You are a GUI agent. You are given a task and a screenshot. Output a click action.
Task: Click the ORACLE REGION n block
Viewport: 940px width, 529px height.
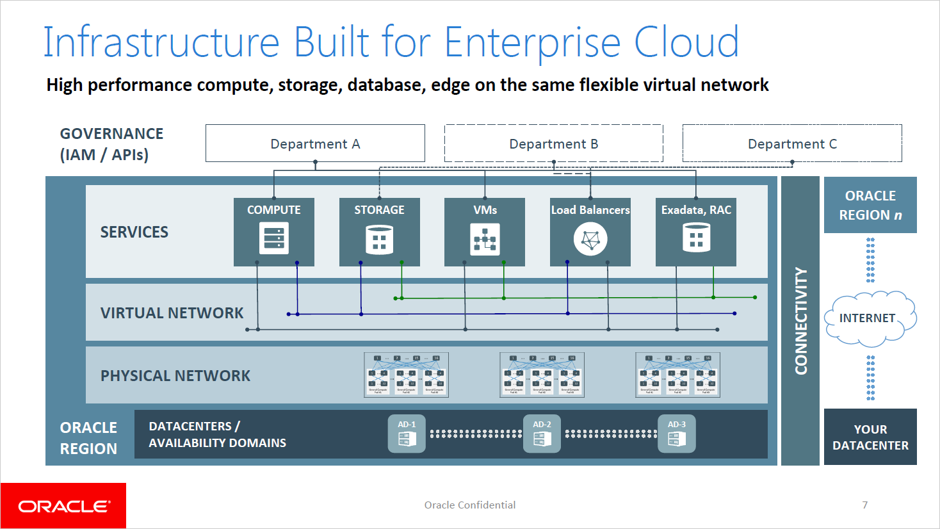870,205
